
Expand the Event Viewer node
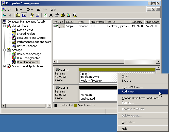coord(9,30)
